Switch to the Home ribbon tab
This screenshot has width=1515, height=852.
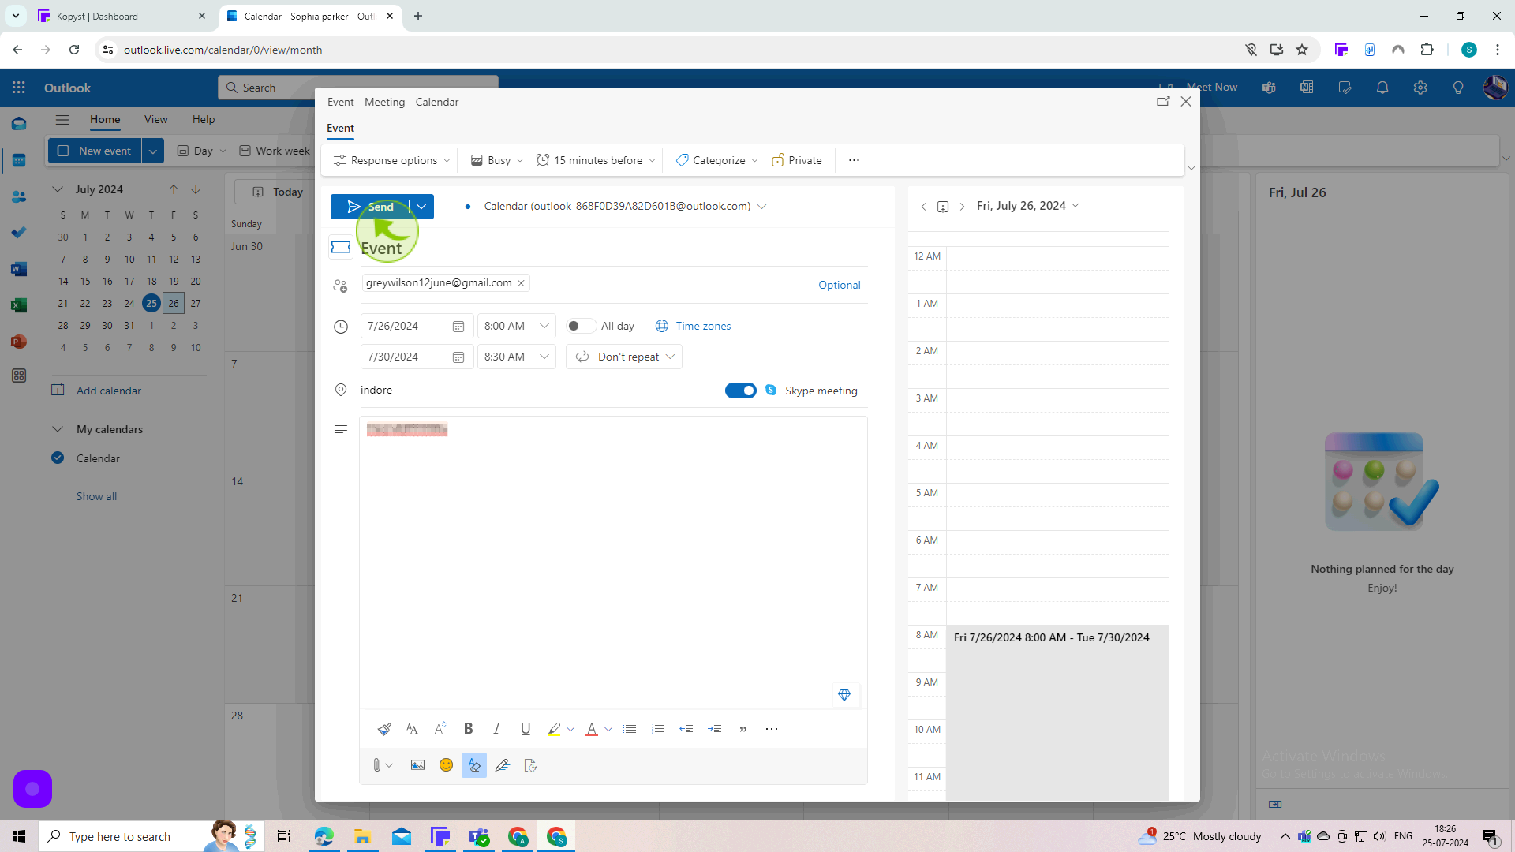coord(105,120)
